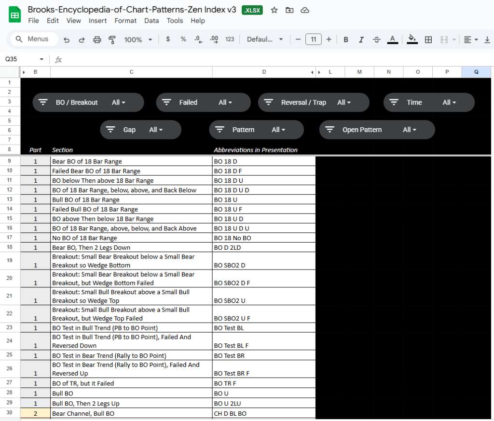Toggle bold formatting
This screenshot has width=494, height=421.
pos(346,40)
